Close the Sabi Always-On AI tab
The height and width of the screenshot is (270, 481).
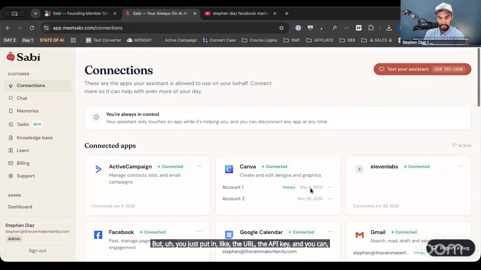195,13
